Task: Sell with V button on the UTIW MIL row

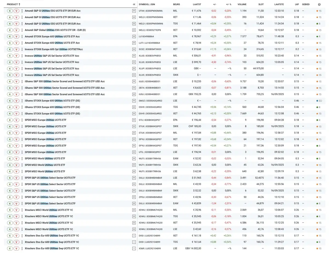Action: 16,11
